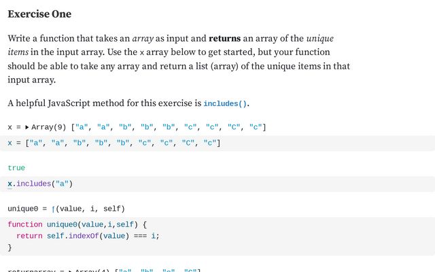435x272 pixels.
Task: Click the unique0 = f(value, i, self) output
Action: click(x=67, y=209)
